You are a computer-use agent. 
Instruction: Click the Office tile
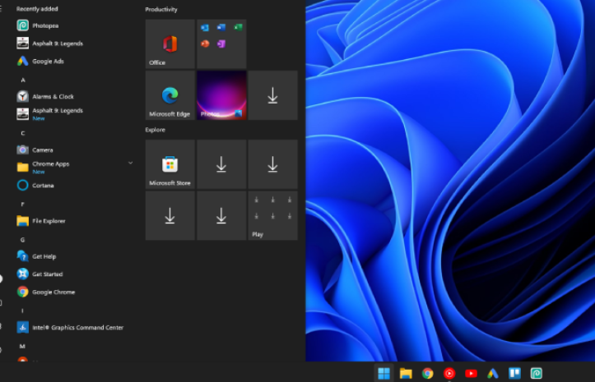[x=170, y=44]
